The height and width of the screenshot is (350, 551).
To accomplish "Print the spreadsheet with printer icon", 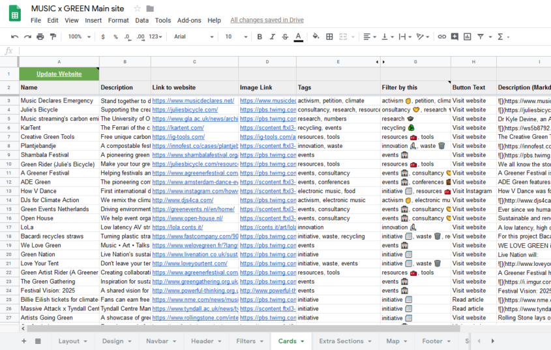I will coord(40,36).
